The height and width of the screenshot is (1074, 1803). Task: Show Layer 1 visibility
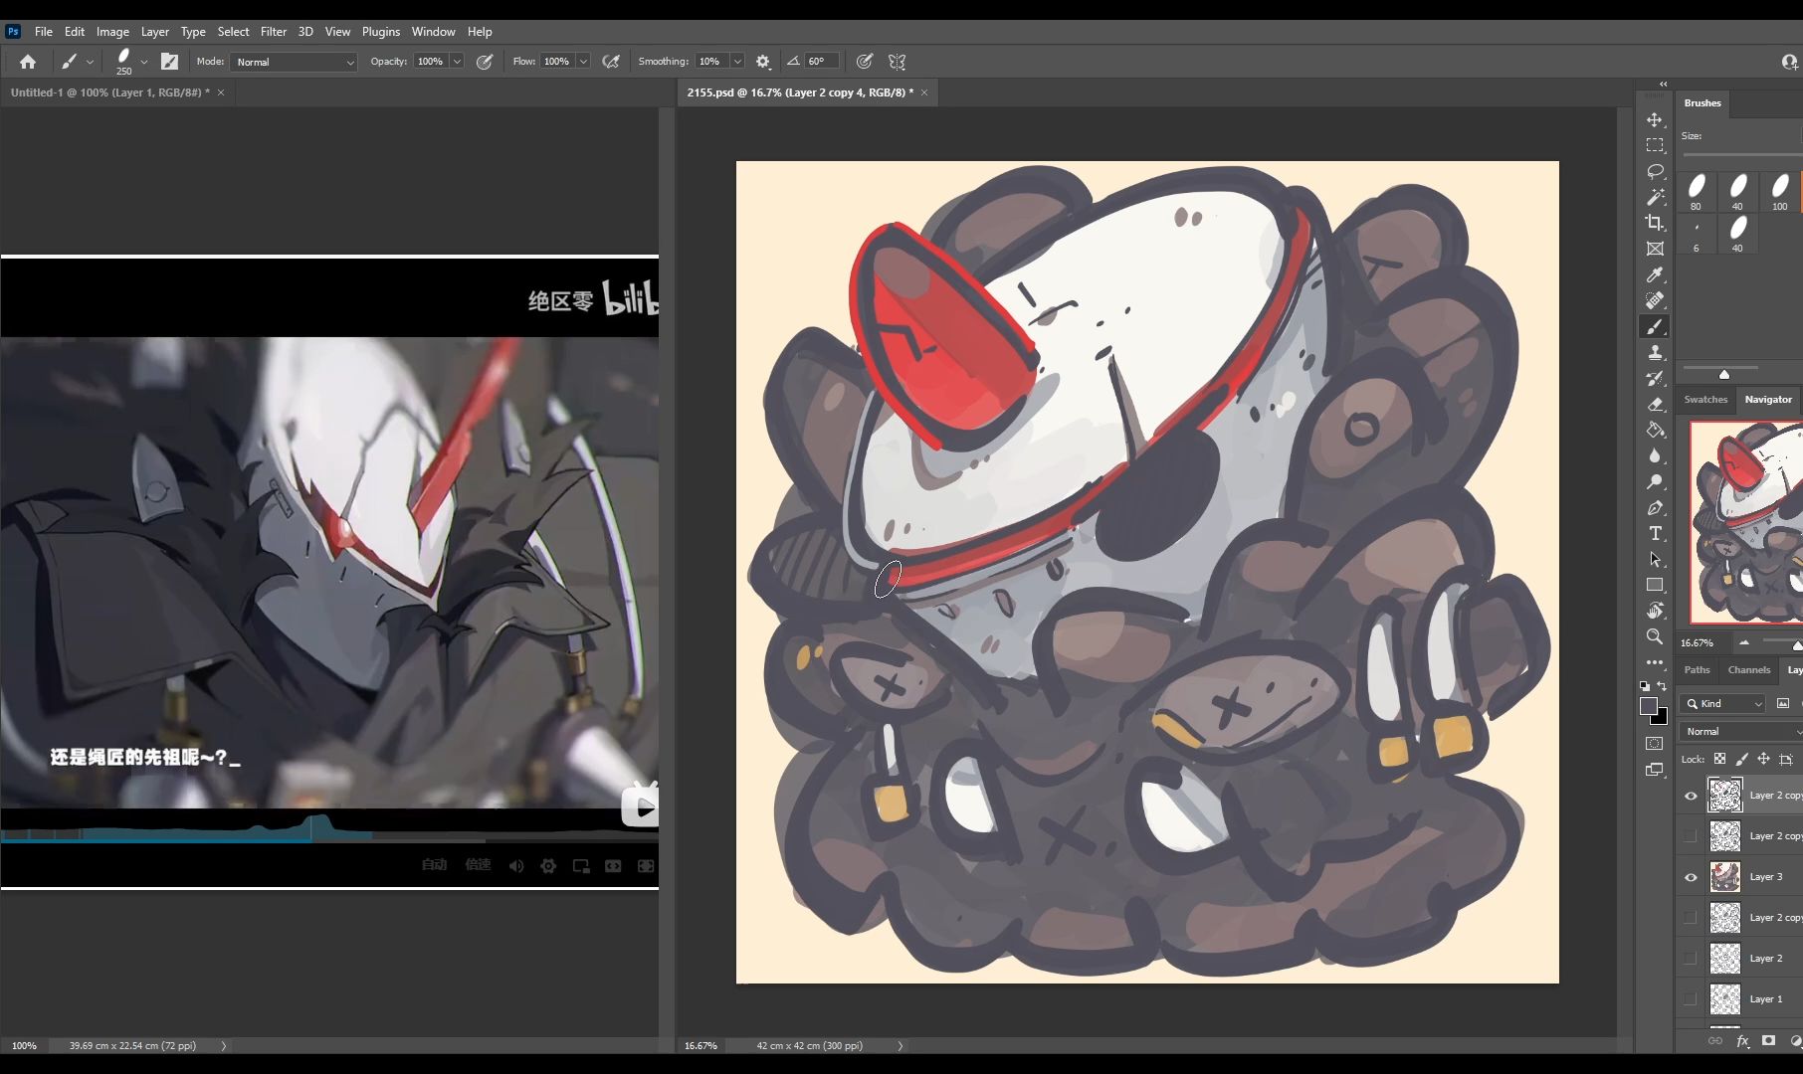click(1691, 999)
